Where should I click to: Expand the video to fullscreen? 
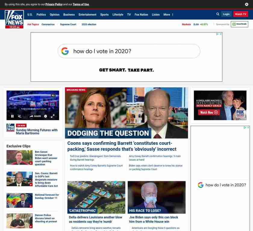pos(52,116)
